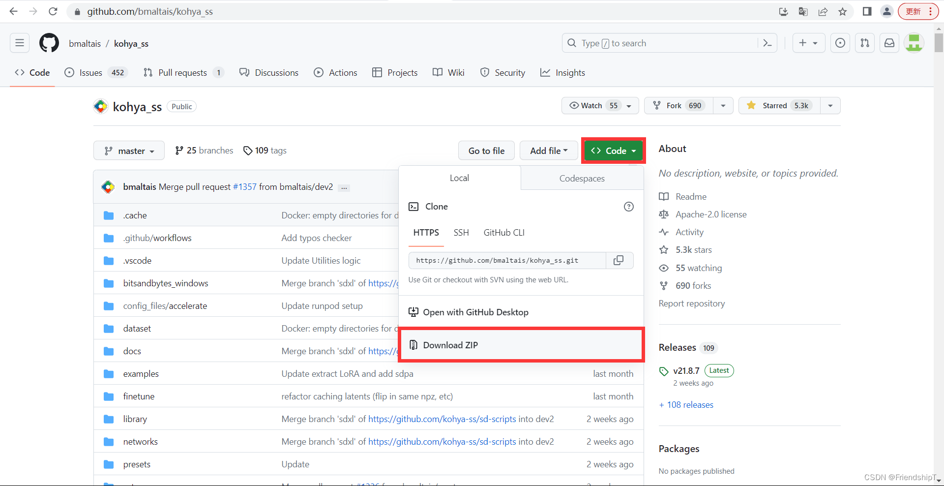Open the Actions tab
This screenshot has height=486, width=944.
pyautogui.click(x=336, y=73)
